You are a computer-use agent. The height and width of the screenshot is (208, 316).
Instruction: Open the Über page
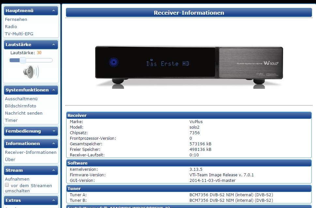click(10, 160)
